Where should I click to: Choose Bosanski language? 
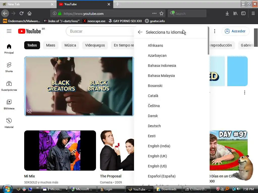171,86
